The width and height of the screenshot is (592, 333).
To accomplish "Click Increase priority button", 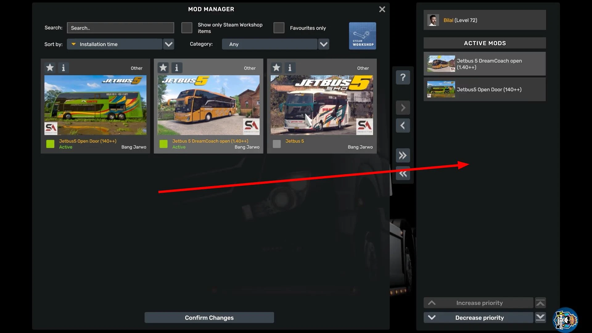I will pos(478,303).
